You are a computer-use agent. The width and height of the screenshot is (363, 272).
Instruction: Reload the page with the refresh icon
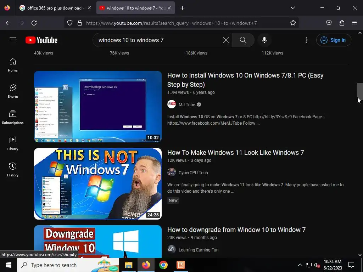34,23
